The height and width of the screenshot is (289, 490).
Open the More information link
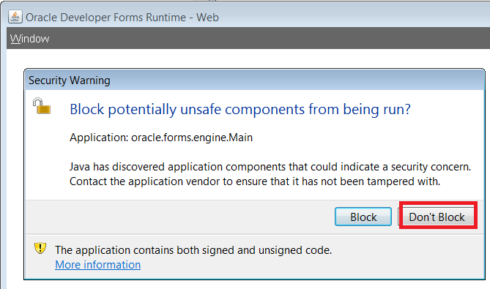98,265
